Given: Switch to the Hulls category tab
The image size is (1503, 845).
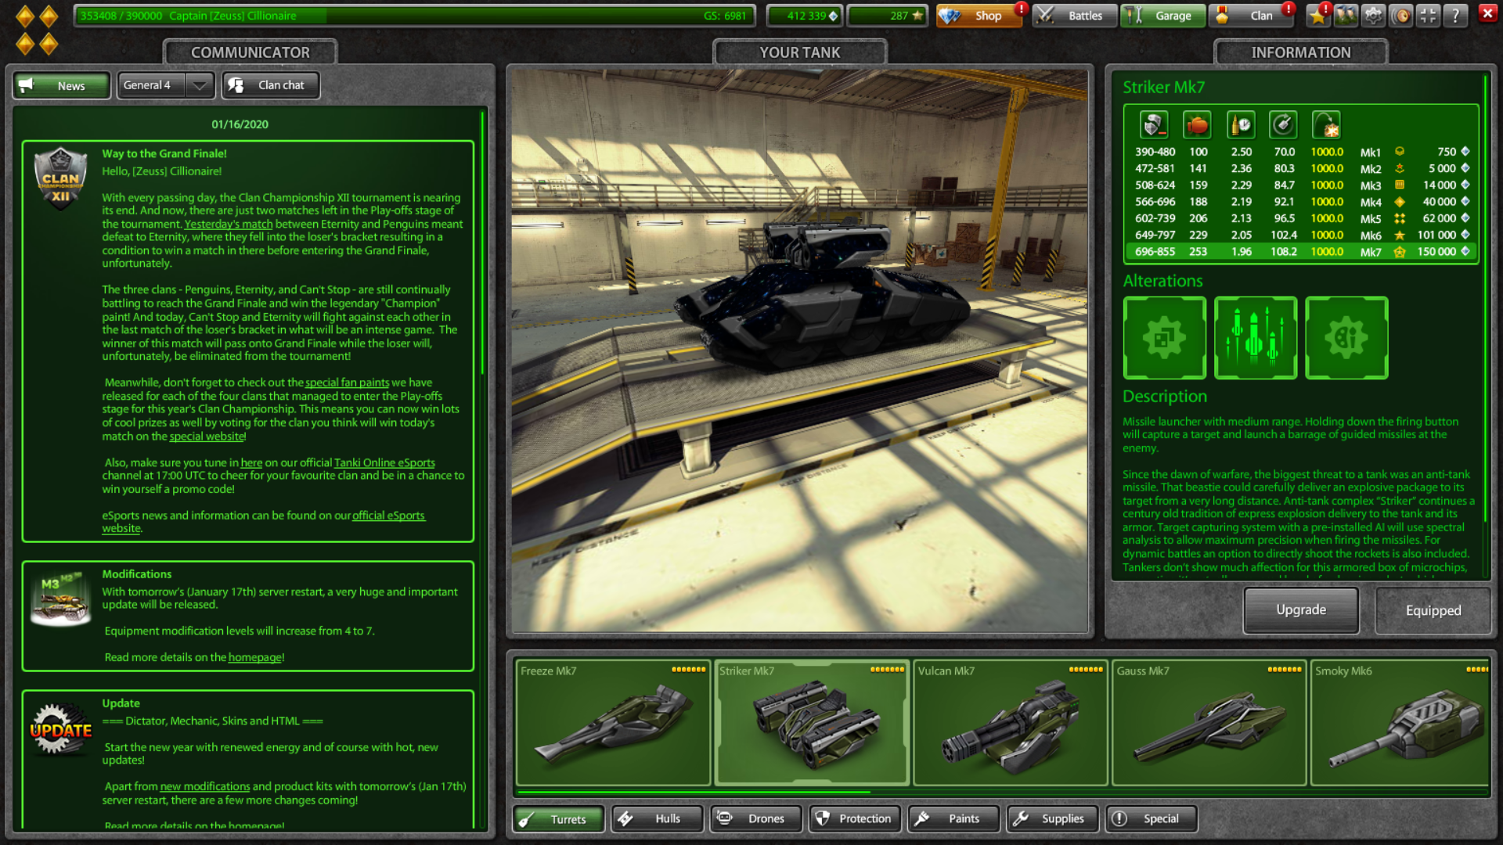Looking at the screenshot, I should 657,818.
